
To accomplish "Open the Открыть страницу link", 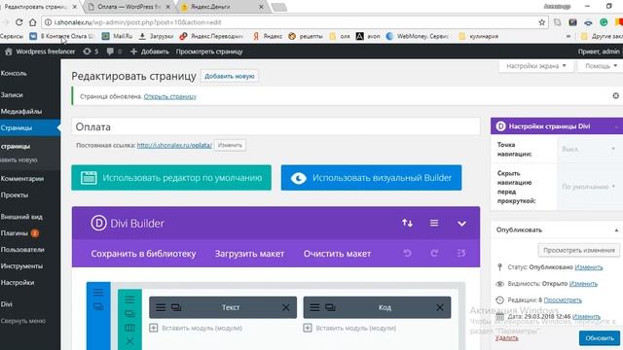I will [170, 96].
